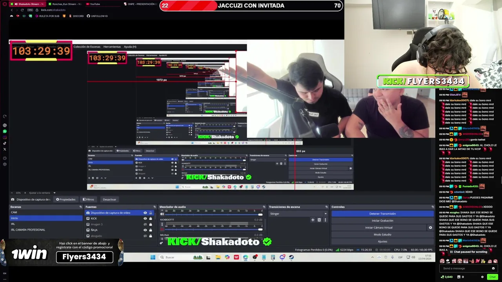The width and height of the screenshot is (502, 282).
Task: Add a new scene transition
Action: tap(313, 220)
